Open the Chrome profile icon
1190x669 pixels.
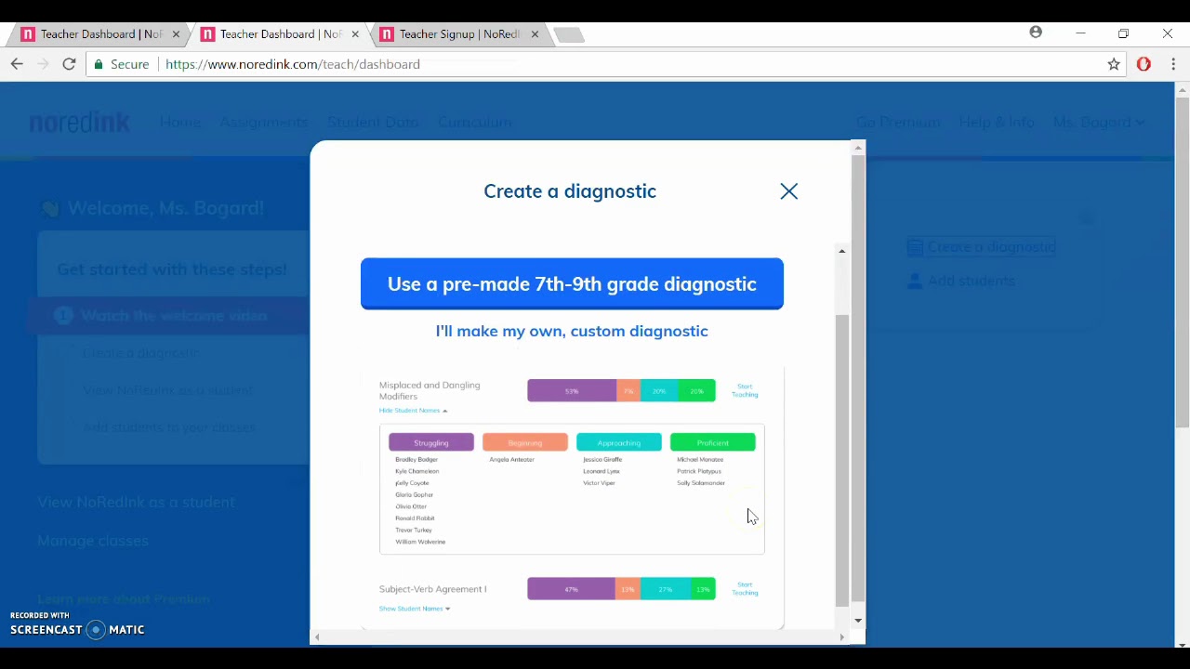1036,33
